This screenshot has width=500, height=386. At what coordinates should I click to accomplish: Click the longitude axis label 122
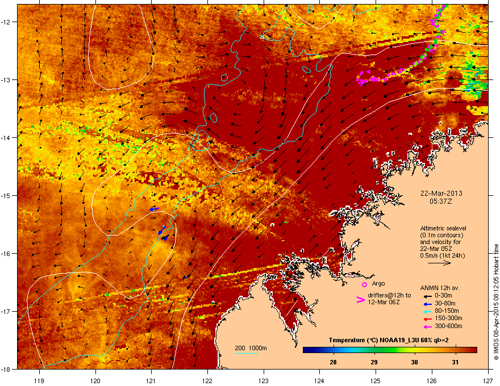tap(207, 380)
